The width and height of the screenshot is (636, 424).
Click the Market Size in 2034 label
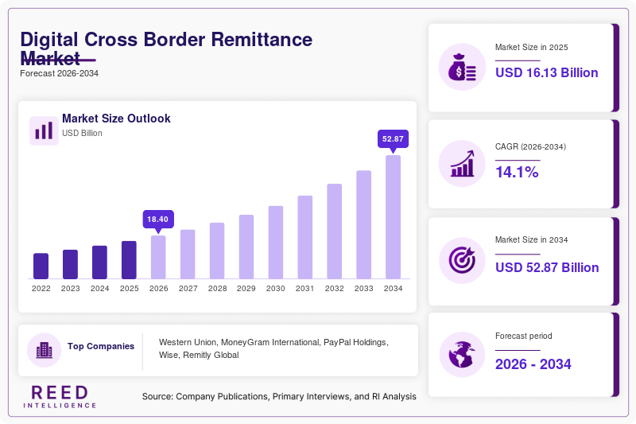pos(531,239)
